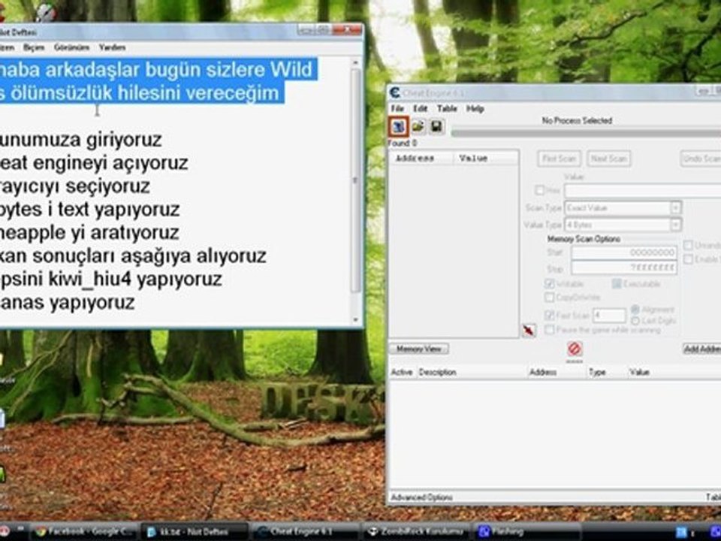This screenshot has height=541, width=721.
Task: Click the open process computer icon
Action: click(x=398, y=126)
